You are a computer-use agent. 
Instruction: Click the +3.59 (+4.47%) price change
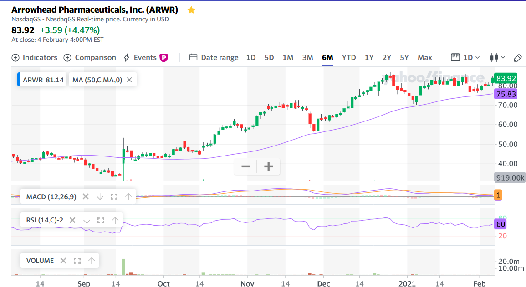click(70, 30)
